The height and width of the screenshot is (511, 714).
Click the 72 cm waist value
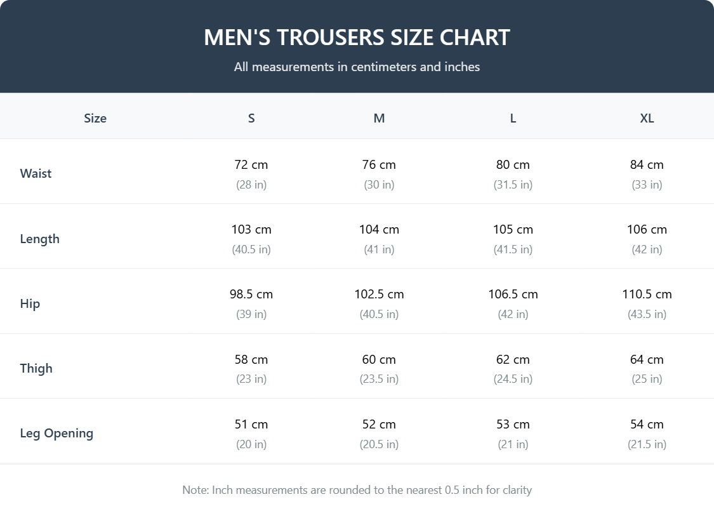click(x=251, y=164)
